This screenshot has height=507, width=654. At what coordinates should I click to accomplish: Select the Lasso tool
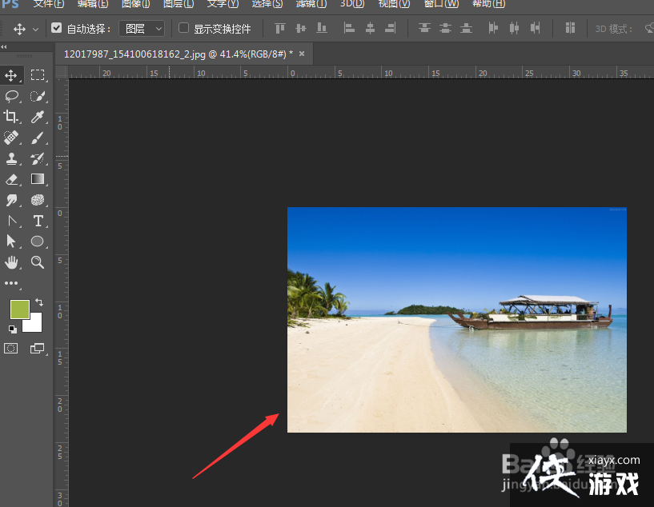pos(12,96)
